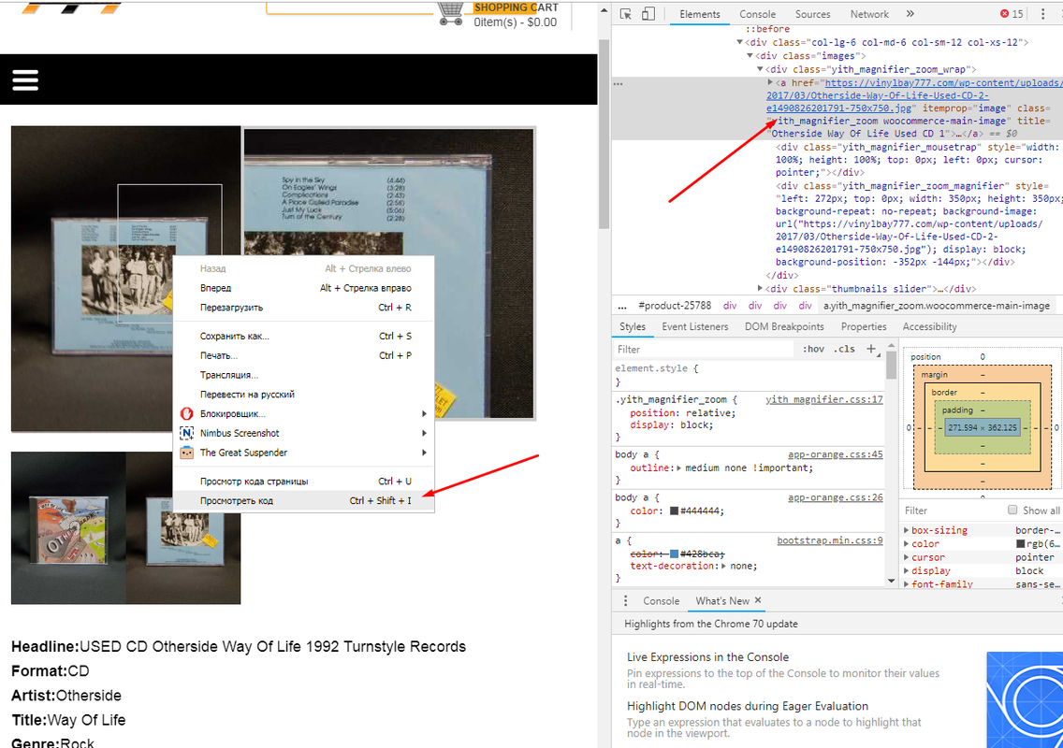
Task: Click the SHOPPING CART text link
Action: click(x=516, y=7)
